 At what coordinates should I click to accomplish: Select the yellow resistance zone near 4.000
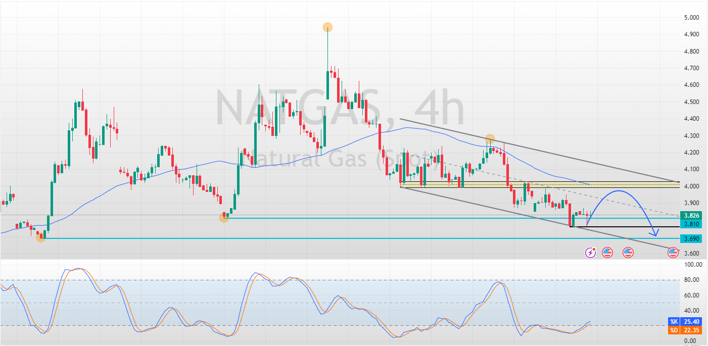click(x=540, y=185)
